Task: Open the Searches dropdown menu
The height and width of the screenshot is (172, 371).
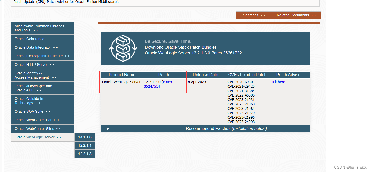Action: 253,15
